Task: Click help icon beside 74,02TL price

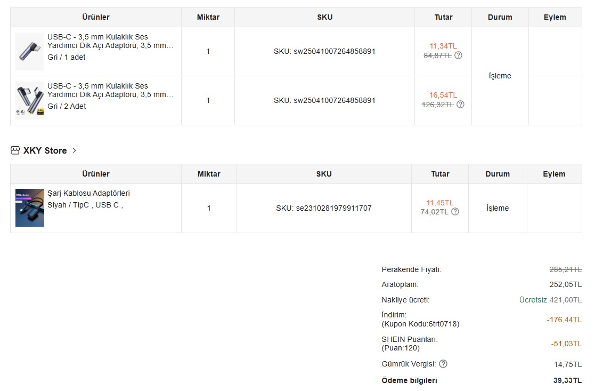Action: tap(455, 212)
